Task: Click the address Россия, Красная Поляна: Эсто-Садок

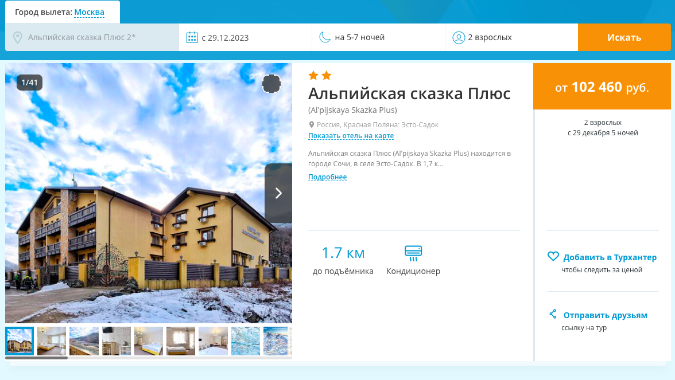Action: coord(378,125)
